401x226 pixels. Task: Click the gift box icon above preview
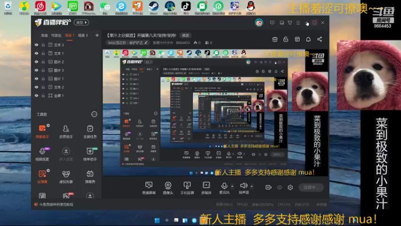[275, 39]
